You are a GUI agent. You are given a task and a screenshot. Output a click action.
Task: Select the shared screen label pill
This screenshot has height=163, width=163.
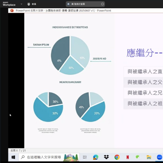pyautogui.click(x=85, y=4)
